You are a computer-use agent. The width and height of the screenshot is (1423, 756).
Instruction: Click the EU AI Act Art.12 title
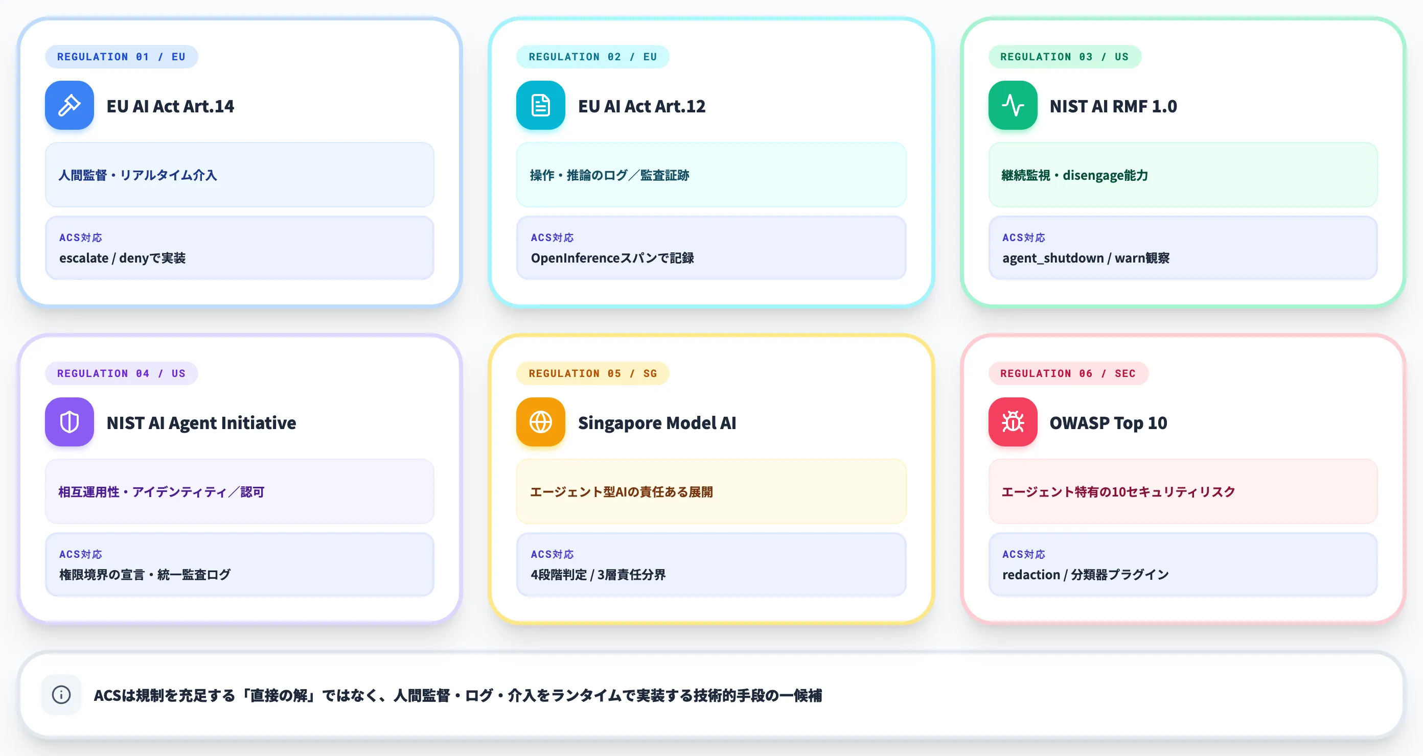[x=642, y=106]
